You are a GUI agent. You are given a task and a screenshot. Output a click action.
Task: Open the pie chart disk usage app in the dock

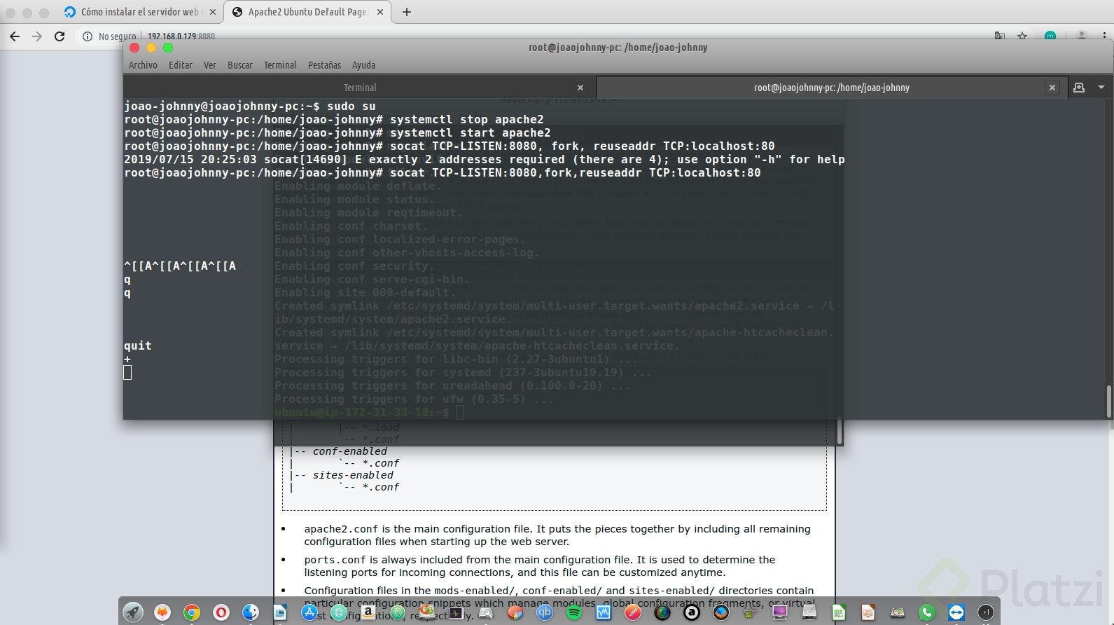click(515, 612)
